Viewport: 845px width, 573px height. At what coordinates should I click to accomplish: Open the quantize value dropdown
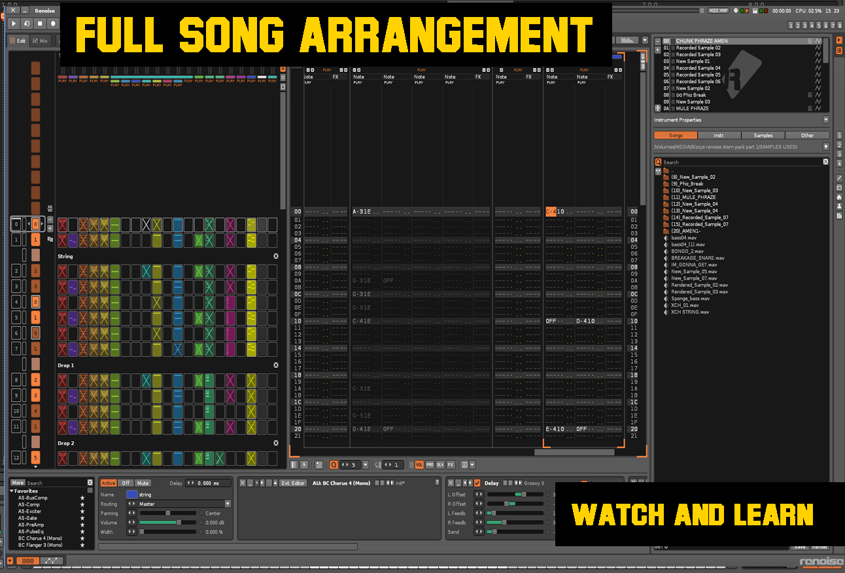click(365, 465)
